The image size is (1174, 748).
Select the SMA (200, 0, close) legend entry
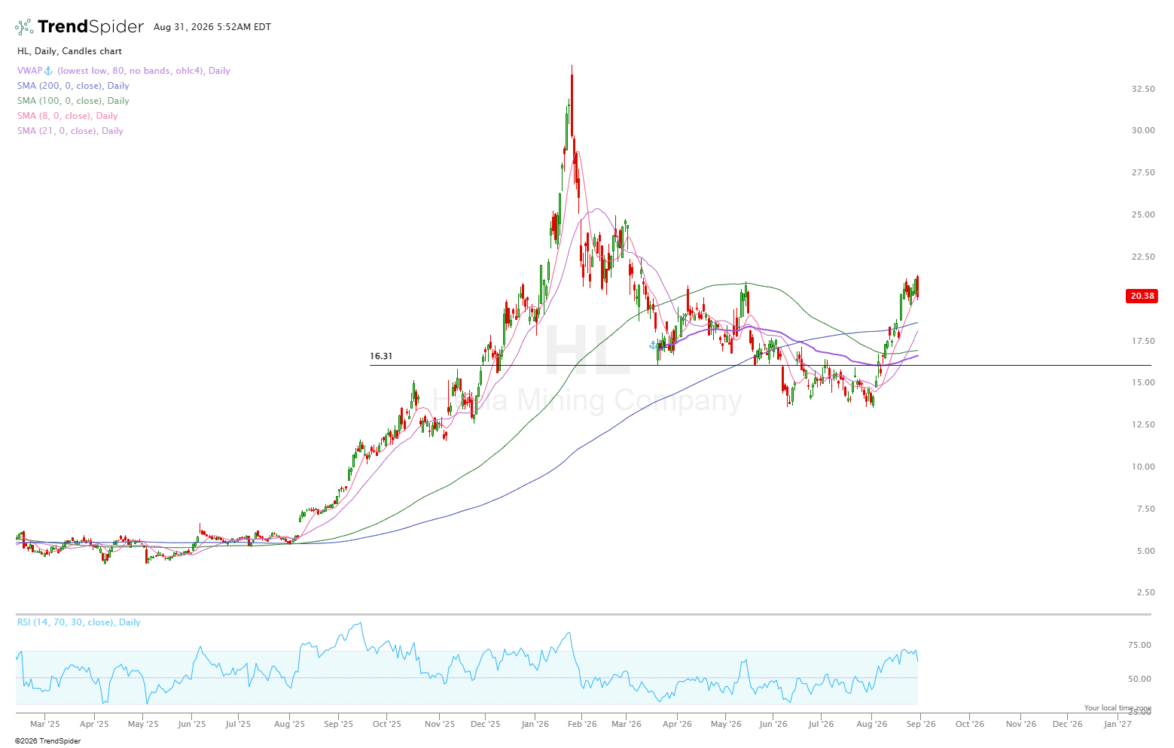point(73,86)
